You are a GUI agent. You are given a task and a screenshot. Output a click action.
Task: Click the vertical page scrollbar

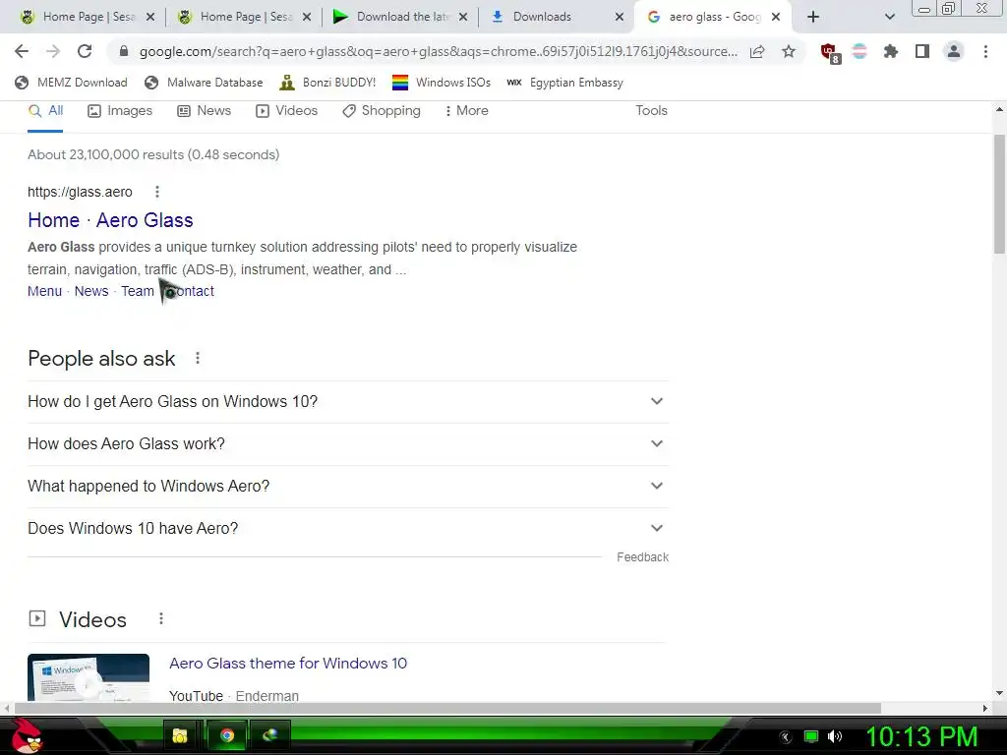click(x=999, y=194)
